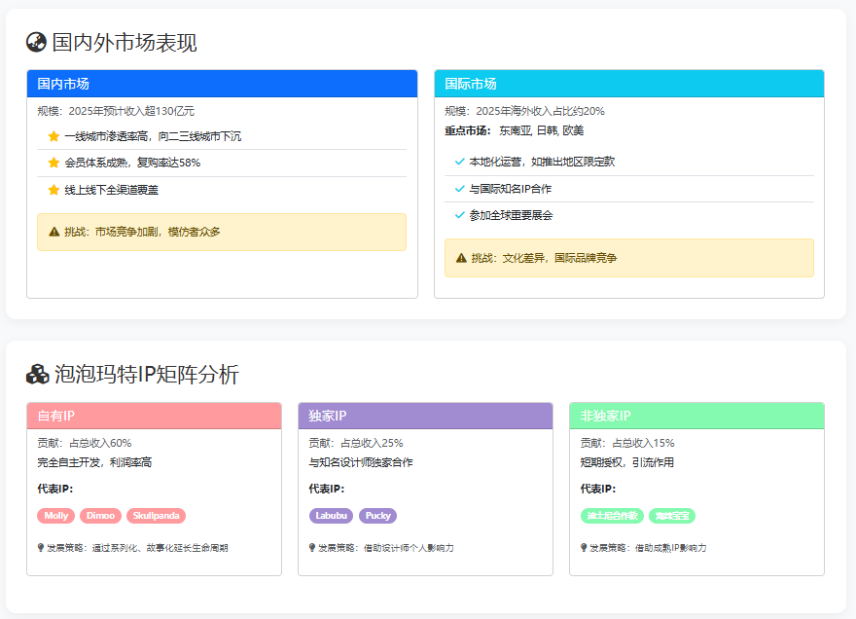Select the 迪士尼合作款 tag

[612, 516]
